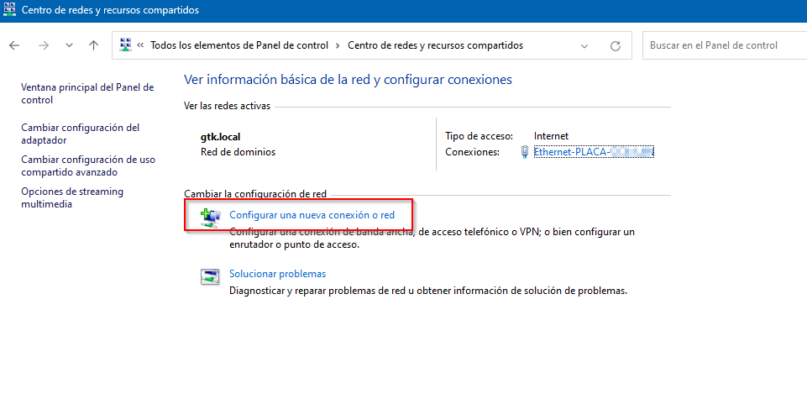This screenshot has width=807, height=399.
Task: Expand the breadcrumb arrow after 'Panel de control'
Action: (338, 45)
